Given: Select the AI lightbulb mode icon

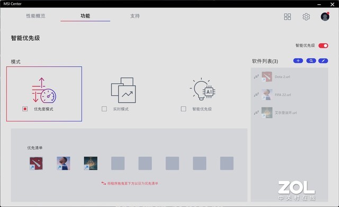Looking at the screenshot, I should click(x=202, y=89).
